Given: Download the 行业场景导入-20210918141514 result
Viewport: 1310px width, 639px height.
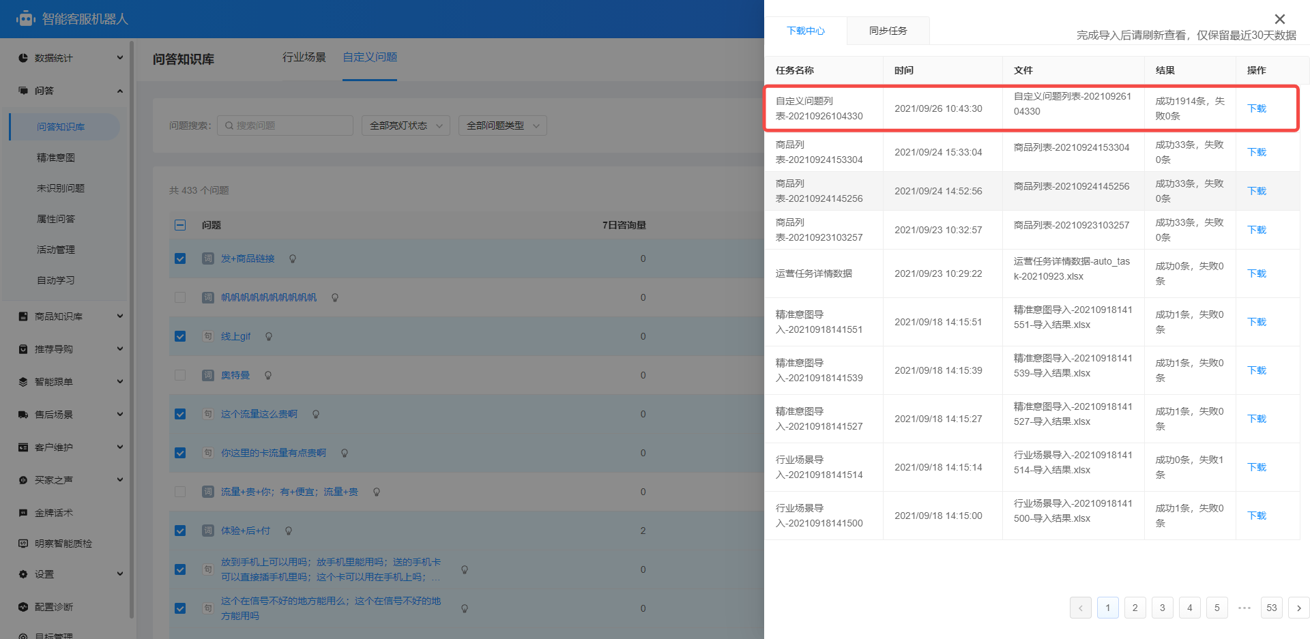Looking at the screenshot, I should (x=1257, y=467).
